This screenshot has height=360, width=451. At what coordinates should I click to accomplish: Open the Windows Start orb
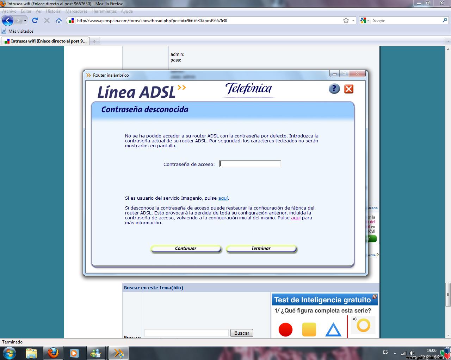(x=10, y=353)
